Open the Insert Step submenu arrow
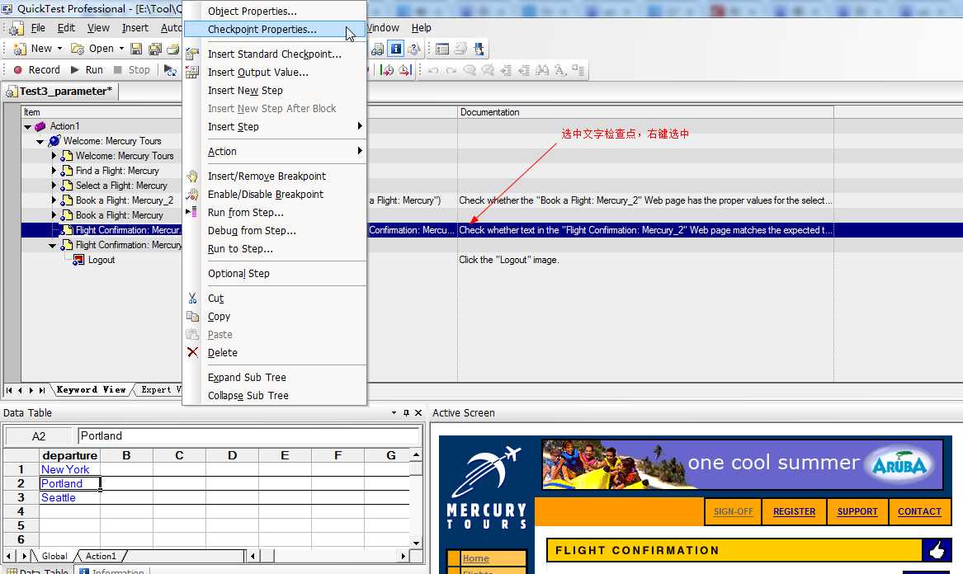This screenshot has width=963, height=574. 360,126
